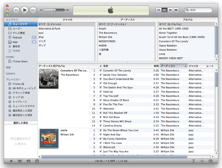Open the ムービー library

(x=21, y=29)
